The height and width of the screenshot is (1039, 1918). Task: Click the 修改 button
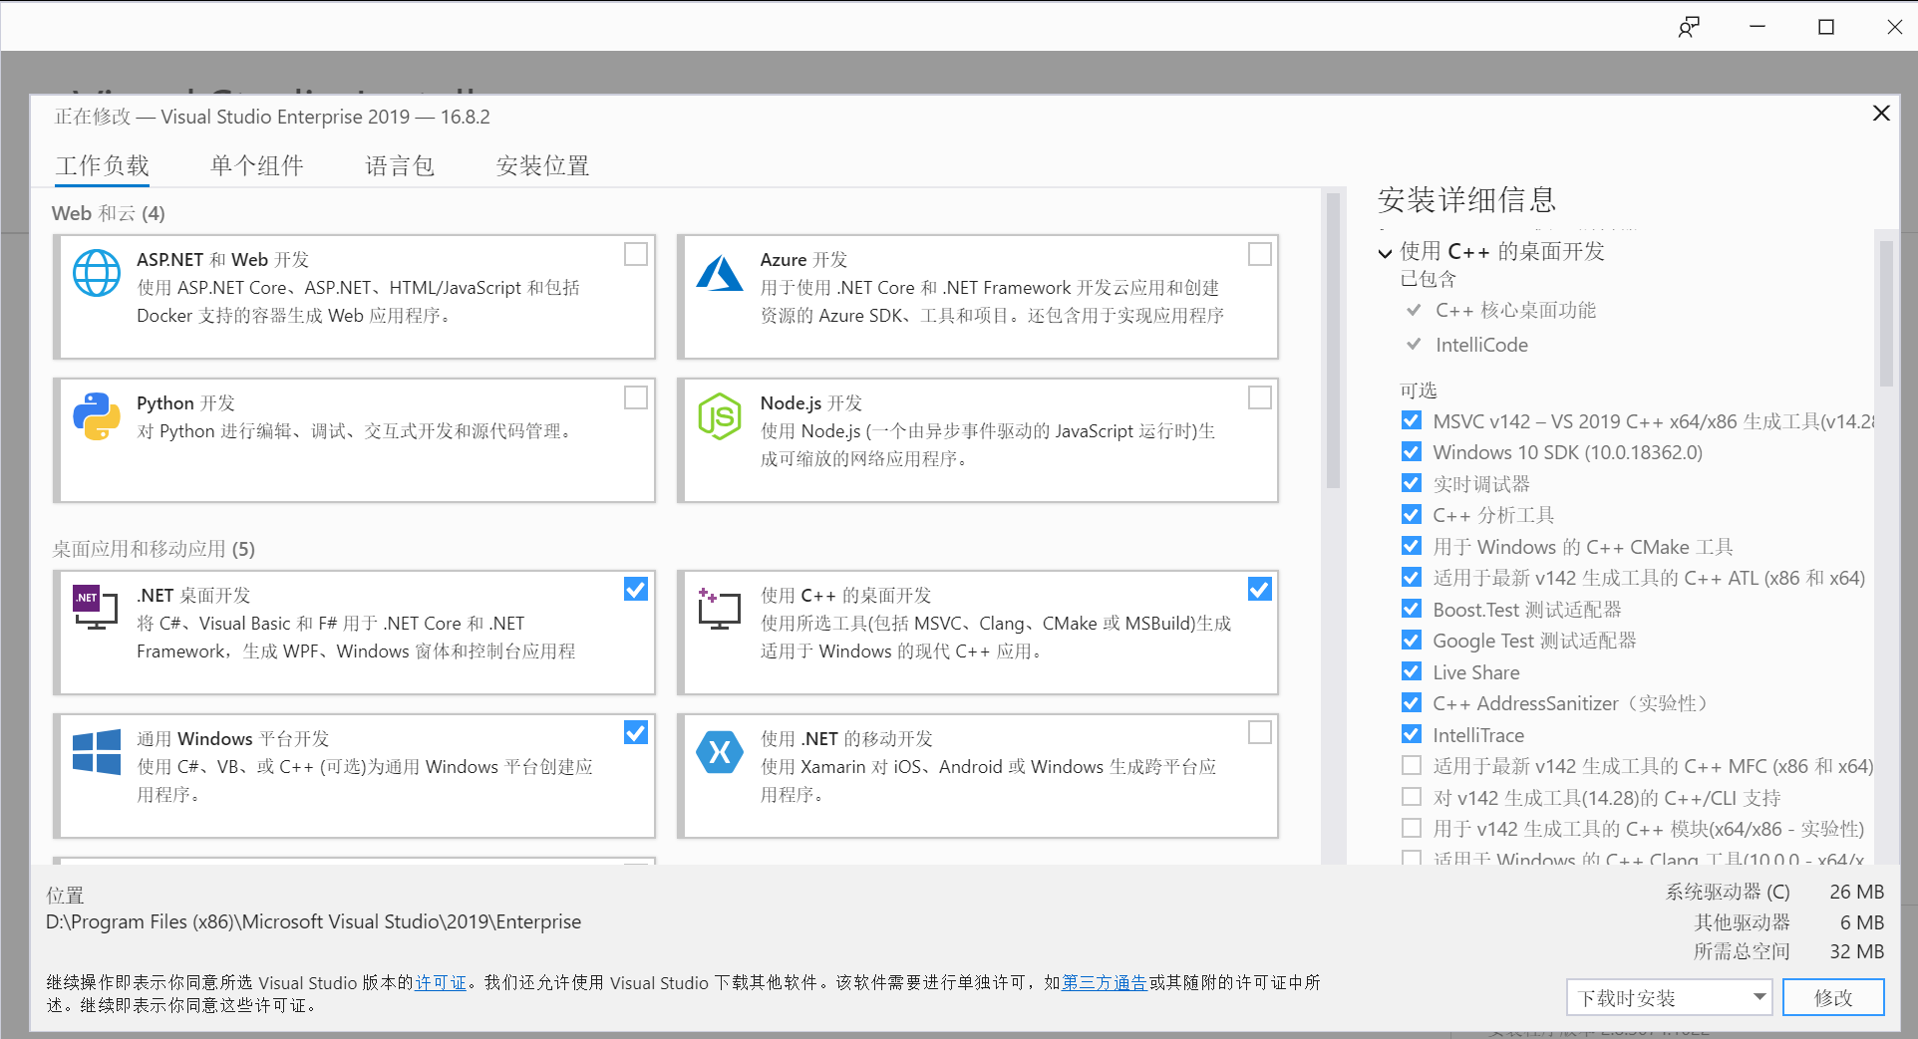coord(1833,997)
